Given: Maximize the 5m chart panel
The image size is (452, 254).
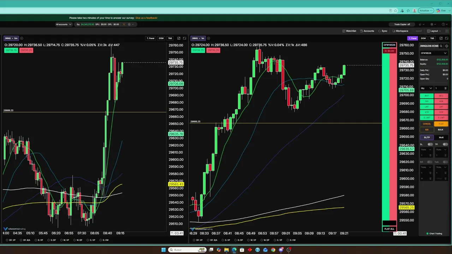Looking at the screenshot, I should point(184,38).
